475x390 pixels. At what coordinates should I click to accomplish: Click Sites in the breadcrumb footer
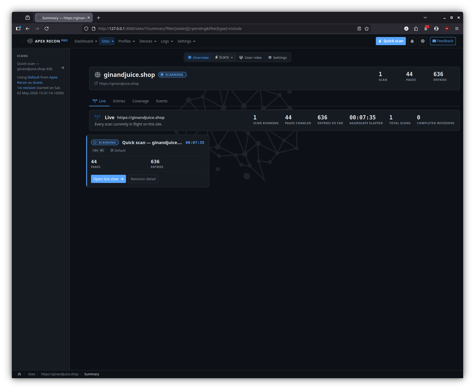coord(32,374)
